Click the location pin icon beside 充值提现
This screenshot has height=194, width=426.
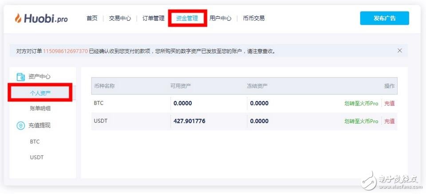click(21, 126)
